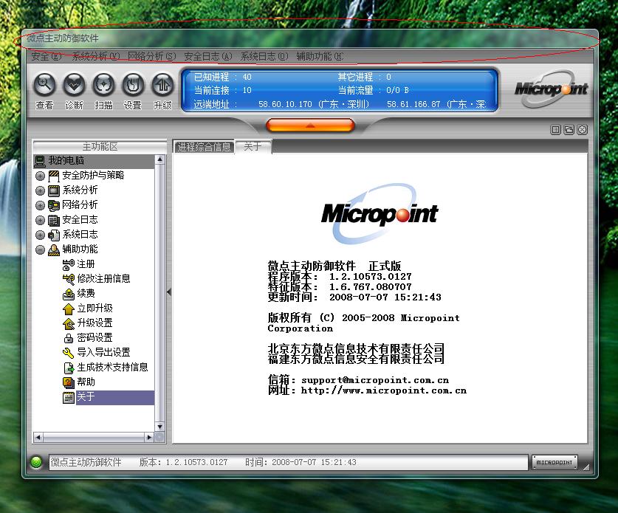
Task: Click the 诊断 (Diagnose) toolbar icon
Action: click(74, 86)
